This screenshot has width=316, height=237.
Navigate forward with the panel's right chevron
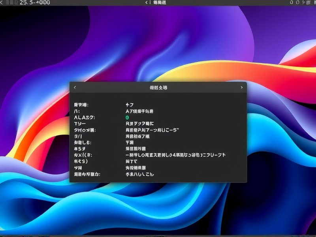(x=242, y=87)
